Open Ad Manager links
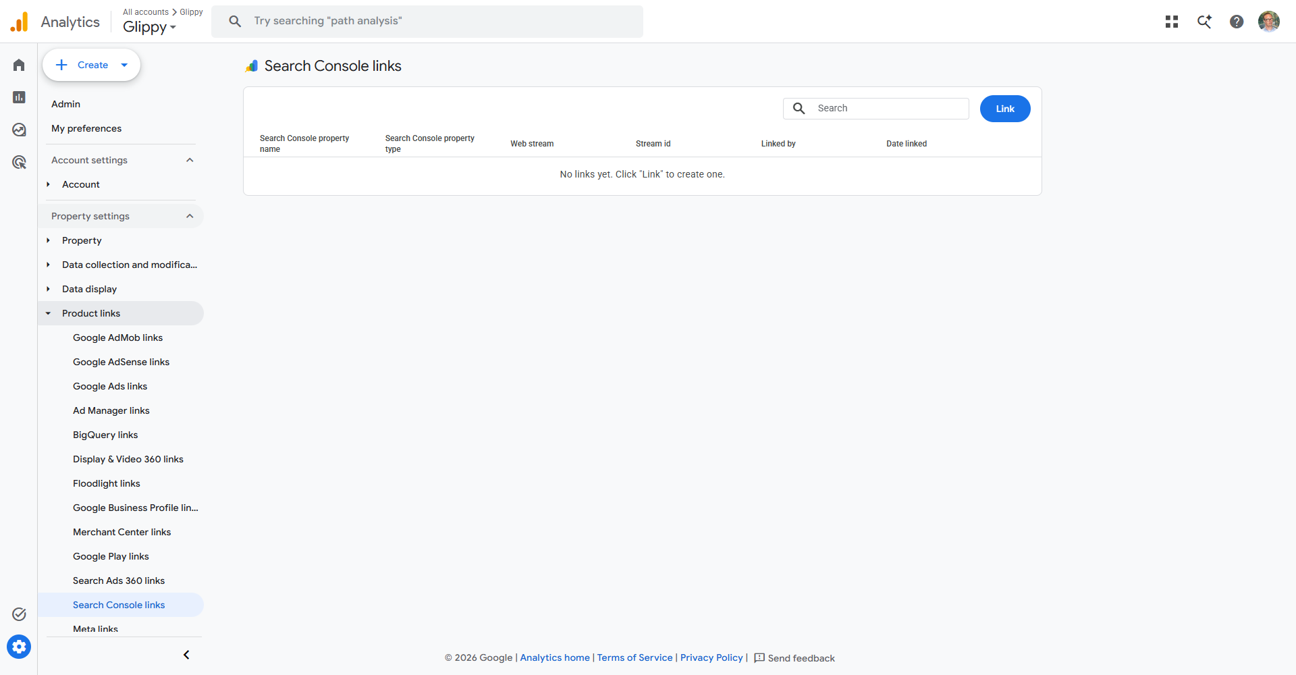This screenshot has height=675, width=1296. [x=111, y=410]
